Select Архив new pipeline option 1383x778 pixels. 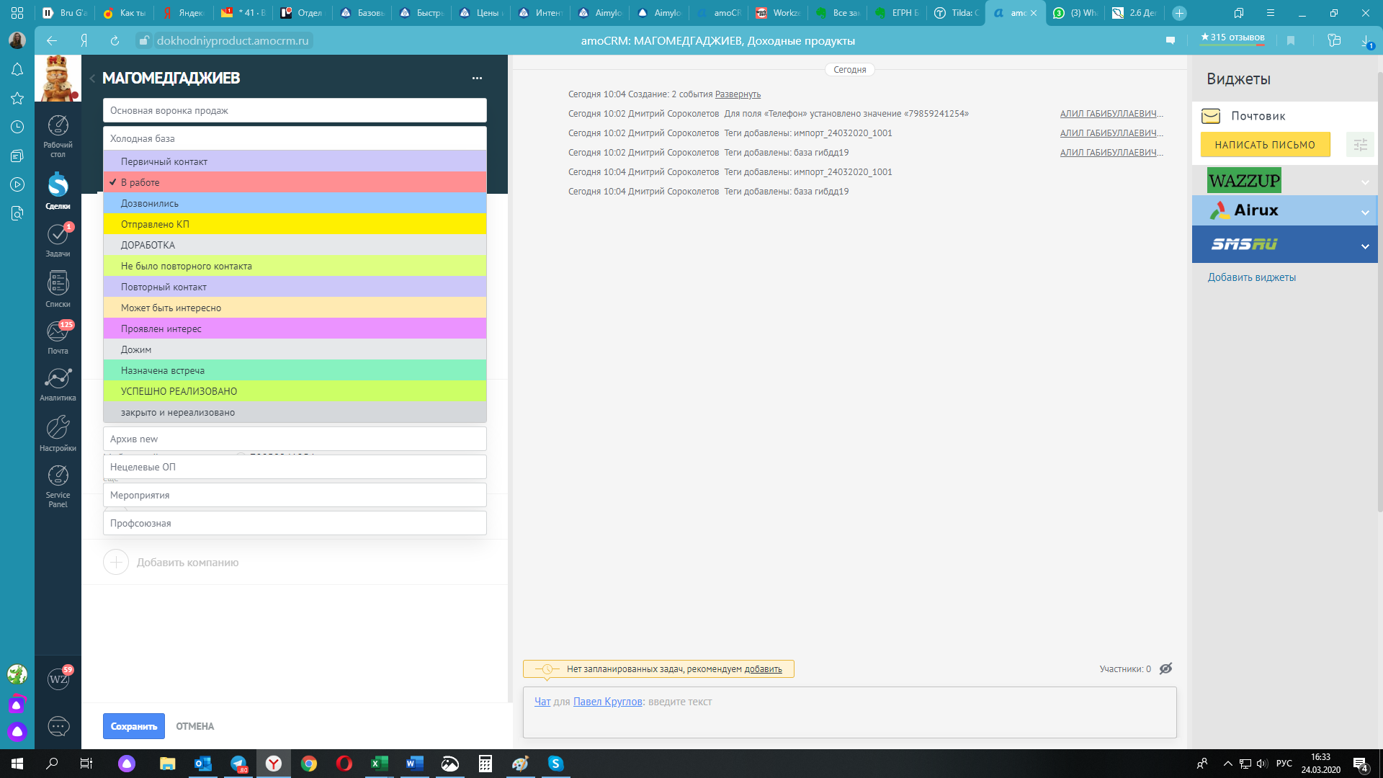click(293, 439)
